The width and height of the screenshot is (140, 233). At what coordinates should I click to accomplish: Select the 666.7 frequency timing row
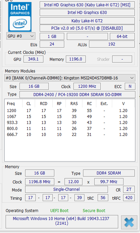click(70, 135)
